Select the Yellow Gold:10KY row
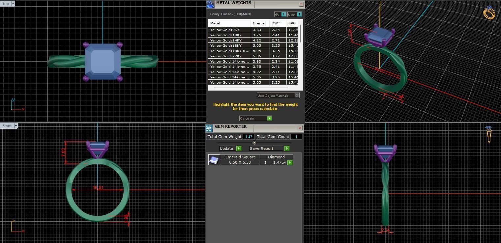 click(253, 35)
